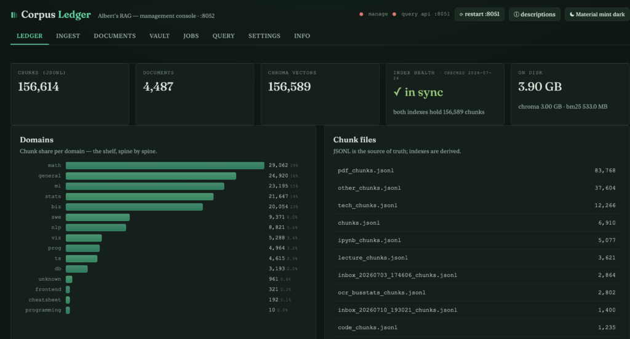Image resolution: width=630 pixels, height=339 pixels.
Task: Select the lecture_chunks.jsonl row
Action: click(x=477, y=257)
